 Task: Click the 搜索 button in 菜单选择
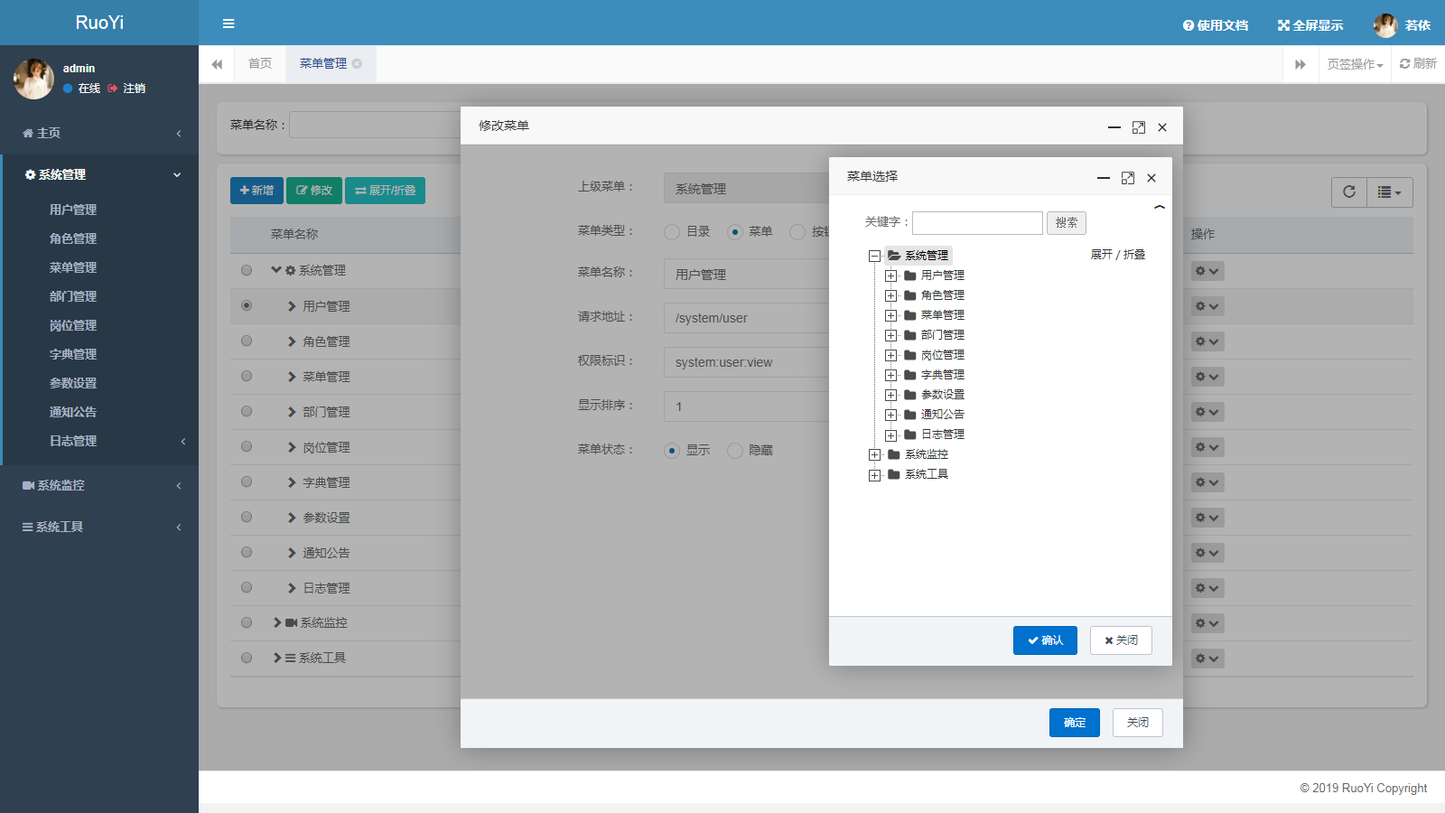click(x=1067, y=223)
